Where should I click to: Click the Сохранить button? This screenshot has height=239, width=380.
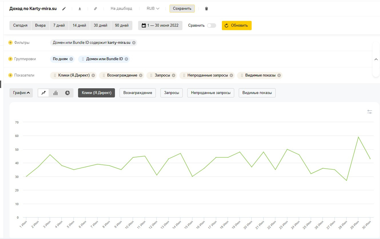click(182, 9)
